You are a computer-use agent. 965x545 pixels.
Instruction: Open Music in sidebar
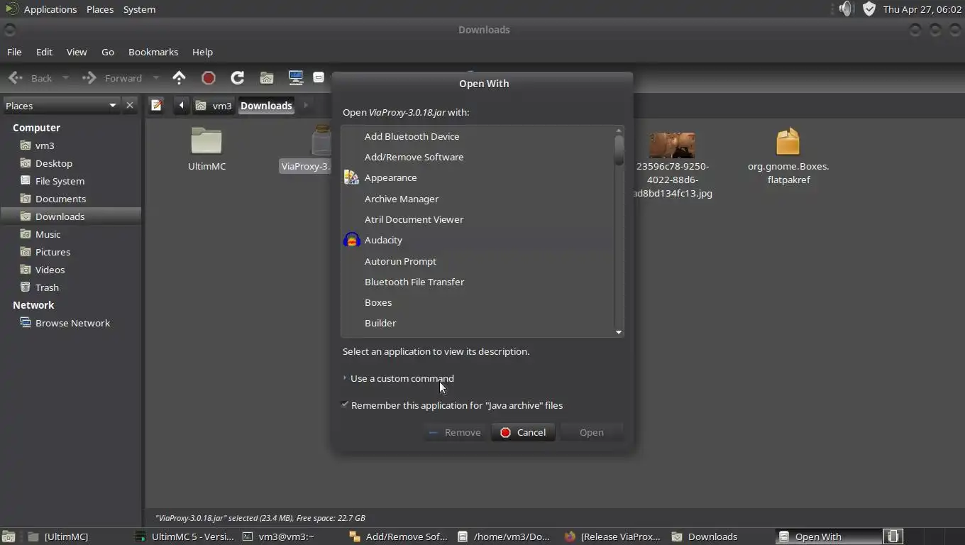(x=71, y=234)
